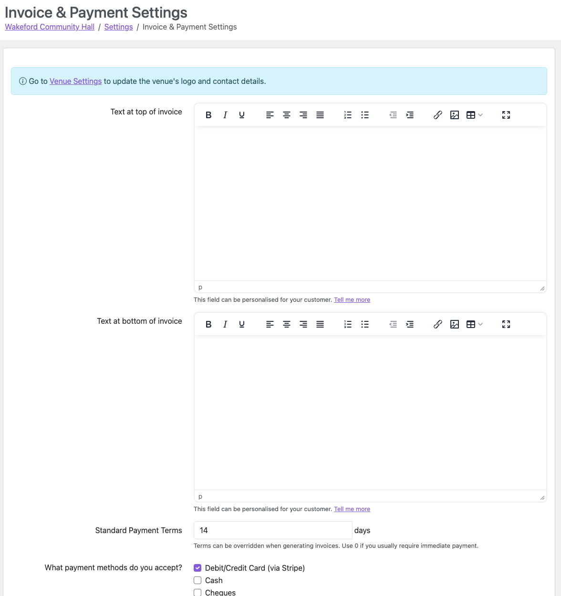
Task: Go to Settings via the breadcrumb
Action: click(118, 27)
